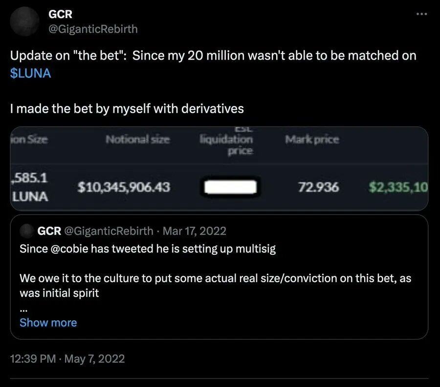Viewport: 440px width, 387px height.
Task: Open the @GiganticRebirth handle under the main name
Action: coord(93,29)
